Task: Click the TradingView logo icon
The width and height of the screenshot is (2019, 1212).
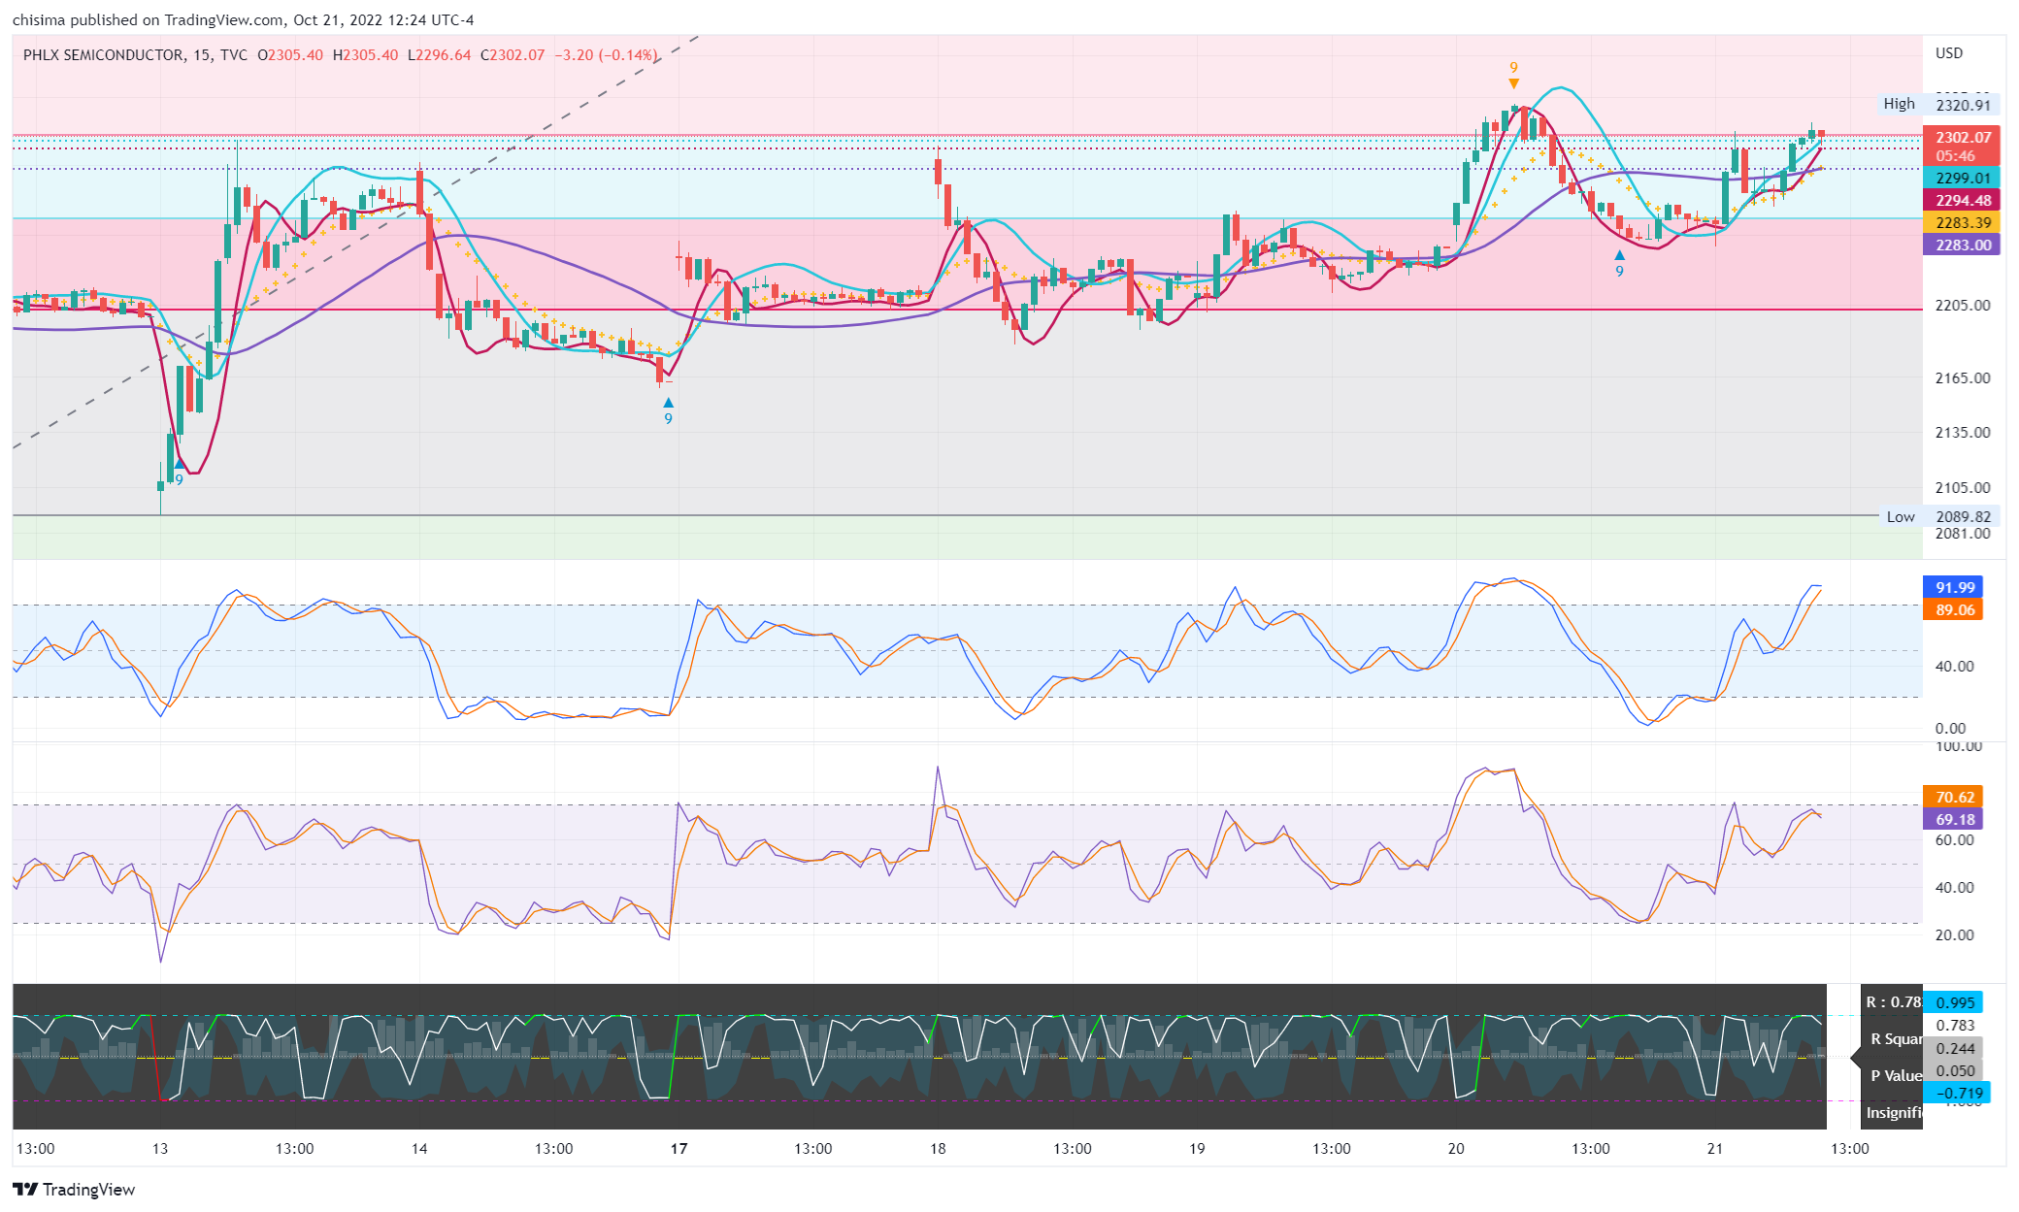Action: coord(25,1189)
